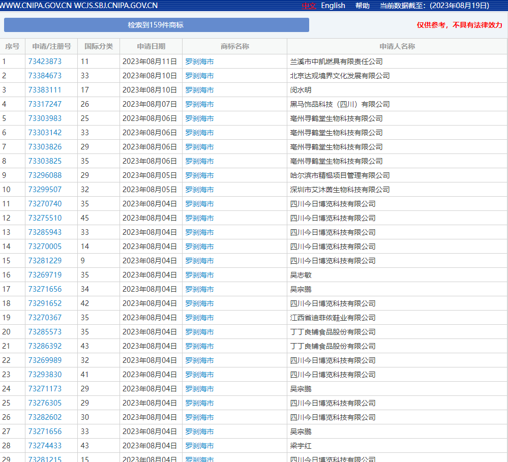Open 罗刹海市 trademark in row 1
The image size is (508, 462).
(199, 61)
